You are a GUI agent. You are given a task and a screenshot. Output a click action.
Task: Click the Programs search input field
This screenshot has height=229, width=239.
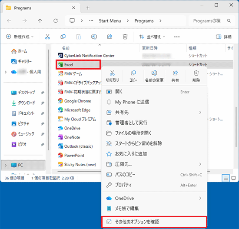(x=212, y=21)
